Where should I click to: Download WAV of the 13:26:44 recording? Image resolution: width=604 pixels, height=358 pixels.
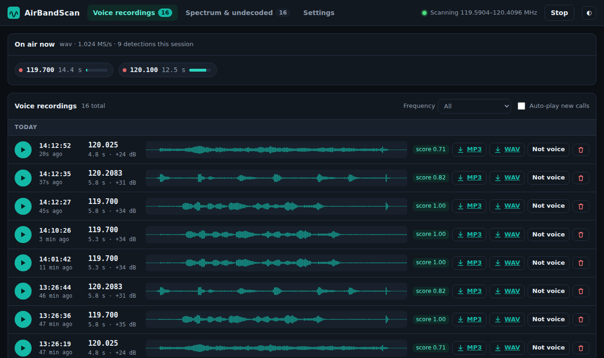(507, 291)
